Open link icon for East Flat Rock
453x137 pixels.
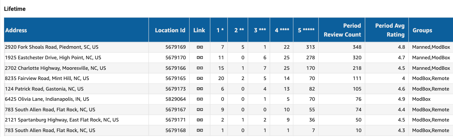(x=199, y=120)
